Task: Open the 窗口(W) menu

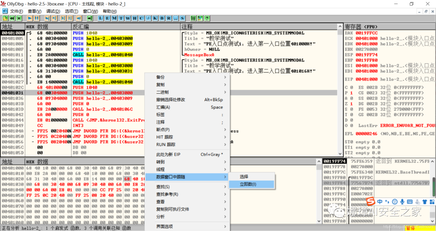Action: (x=90, y=11)
